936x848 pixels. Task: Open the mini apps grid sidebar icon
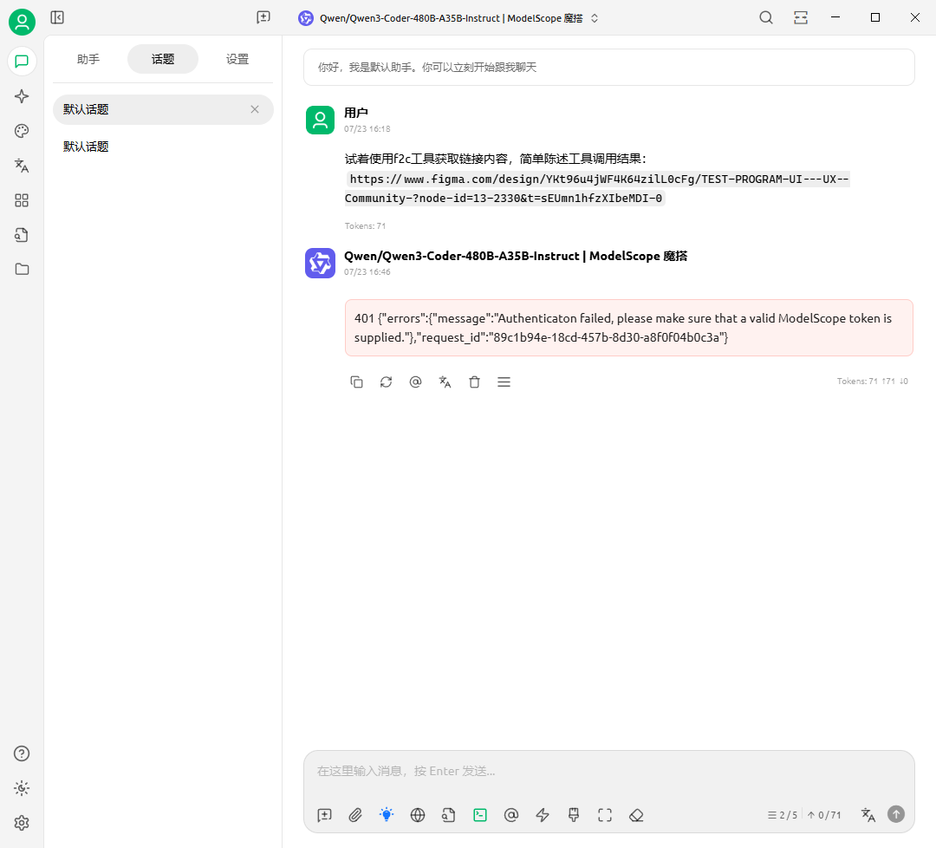coord(22,200)
